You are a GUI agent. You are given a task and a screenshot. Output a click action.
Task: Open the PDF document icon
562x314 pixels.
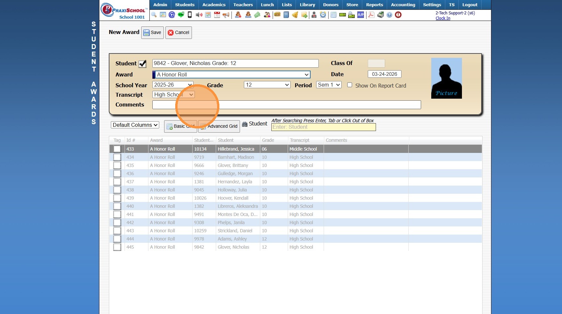click(x=371, y=15)
